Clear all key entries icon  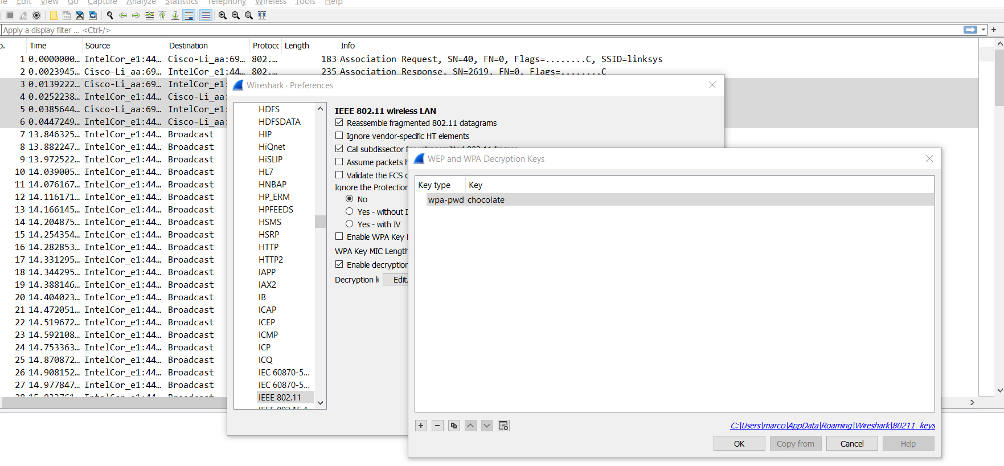(503, 426)
